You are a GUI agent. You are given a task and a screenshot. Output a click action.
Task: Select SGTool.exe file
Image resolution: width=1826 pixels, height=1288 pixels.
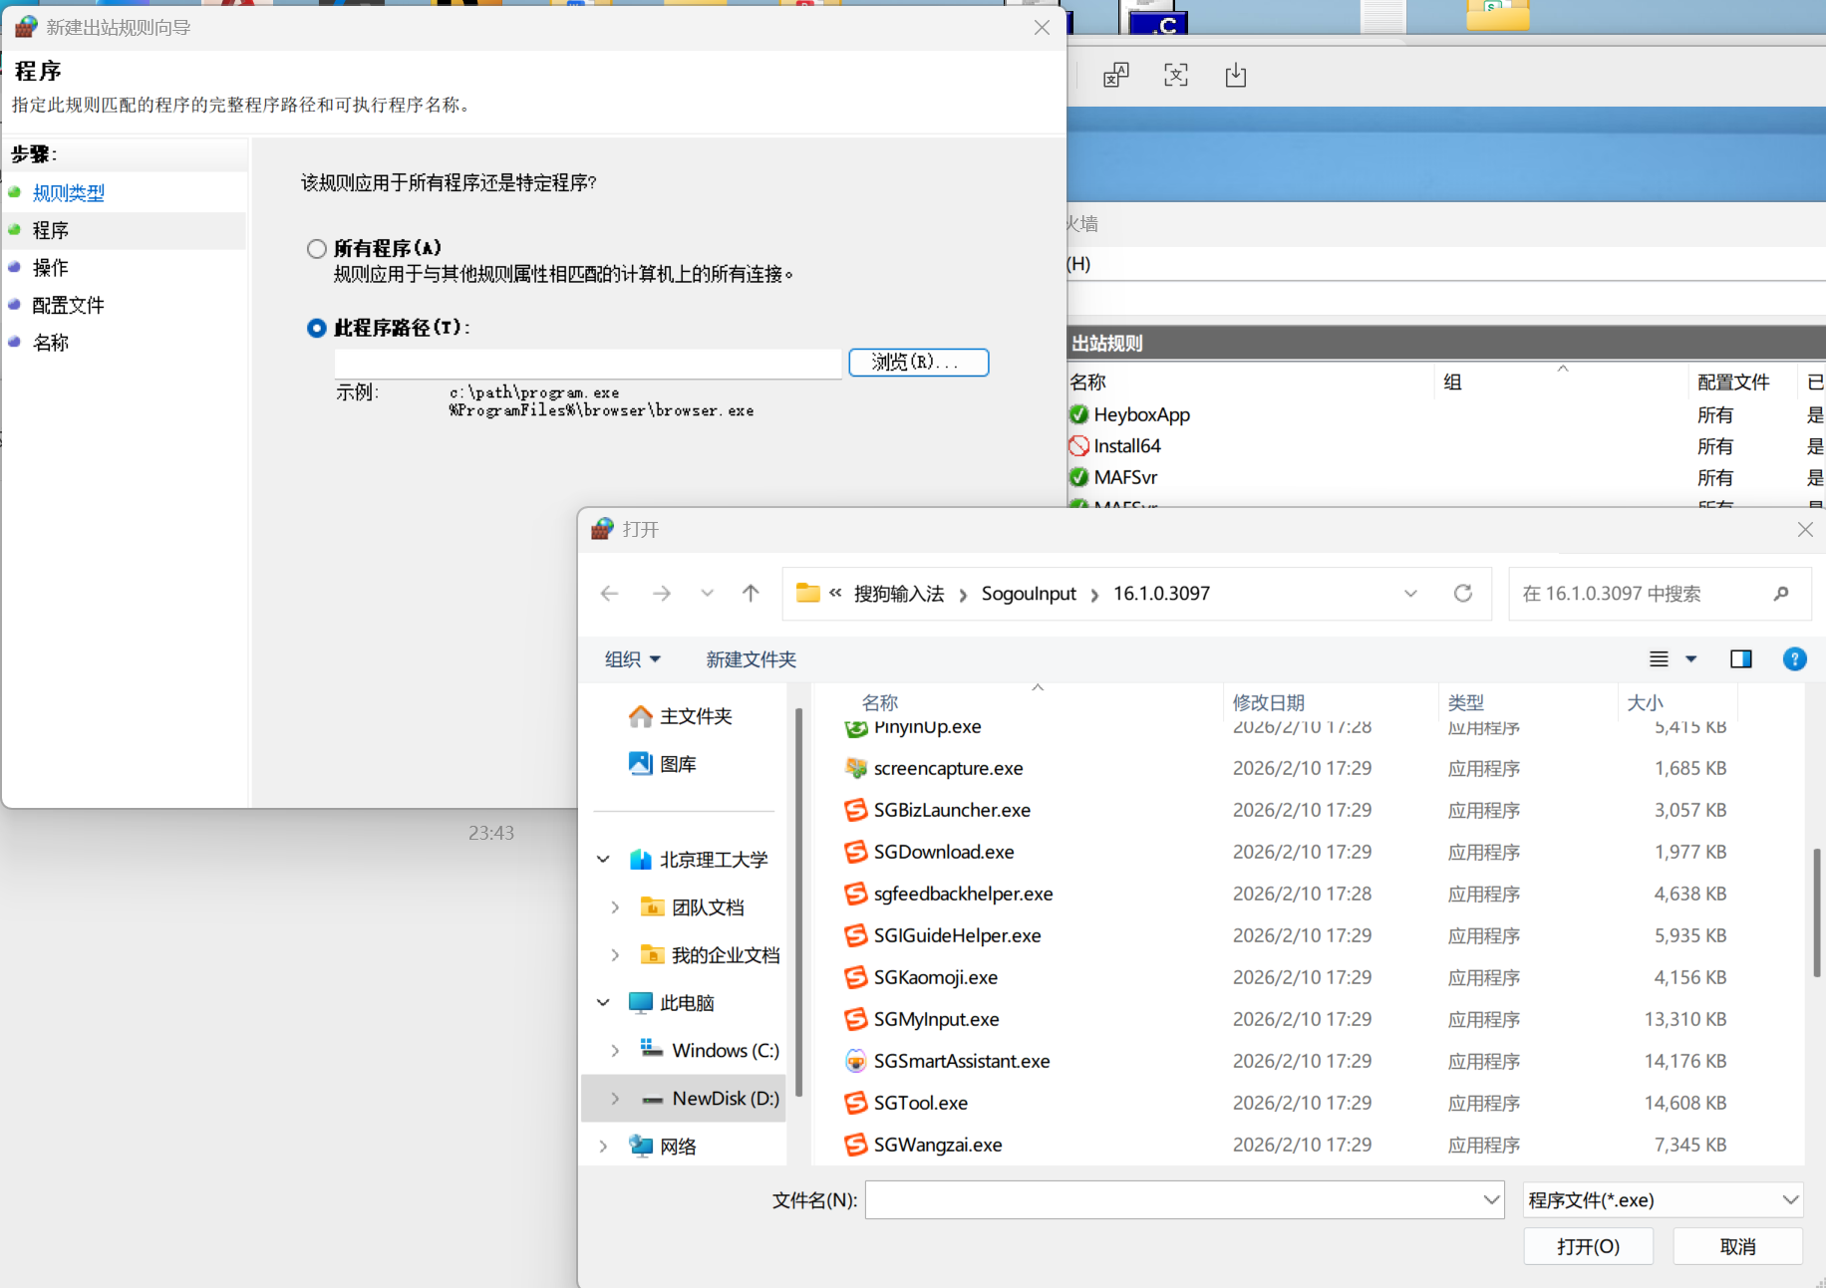[920, 1103]
